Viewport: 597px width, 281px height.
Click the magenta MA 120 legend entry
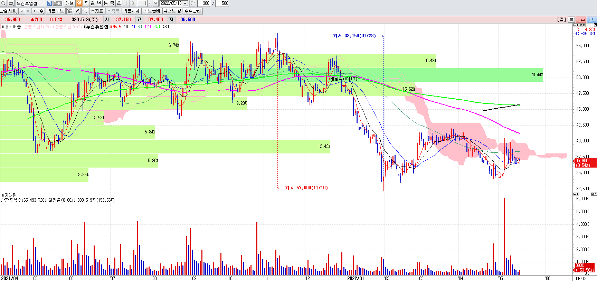pyautogui.click(x=148, y=27)
